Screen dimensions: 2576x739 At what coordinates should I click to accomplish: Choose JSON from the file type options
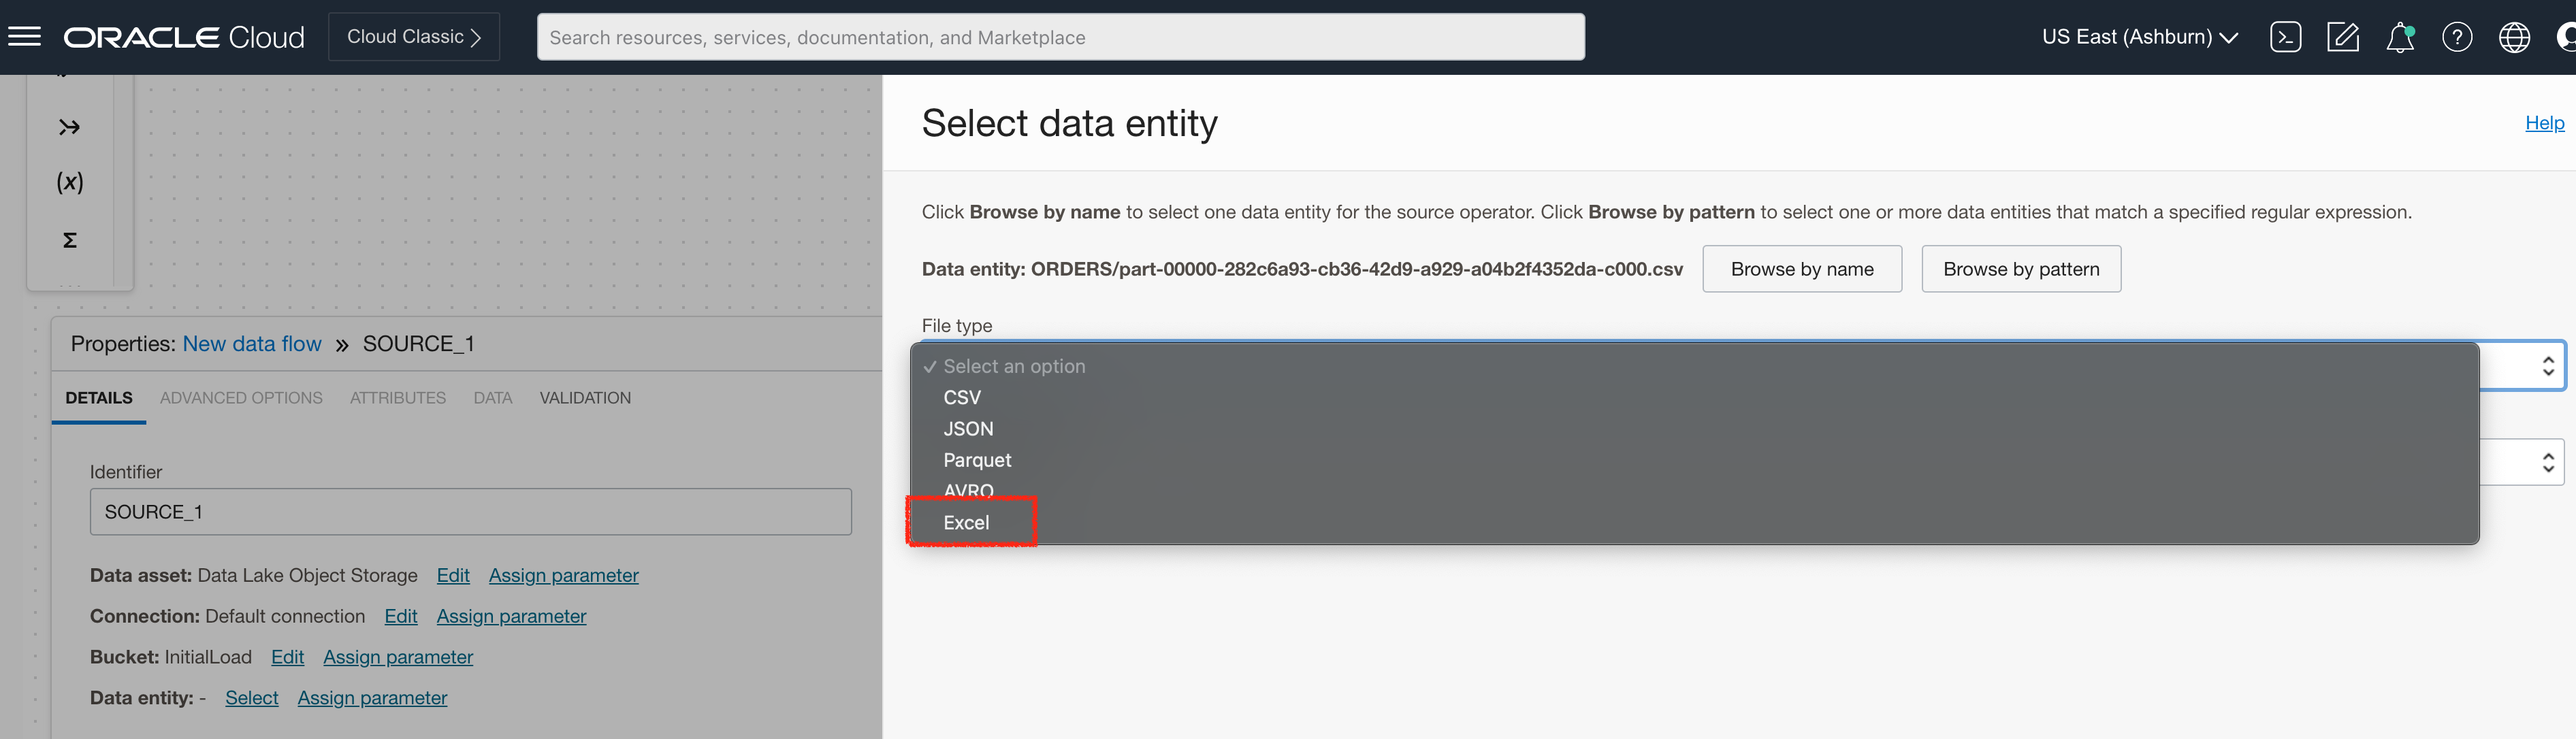(968, 428)
